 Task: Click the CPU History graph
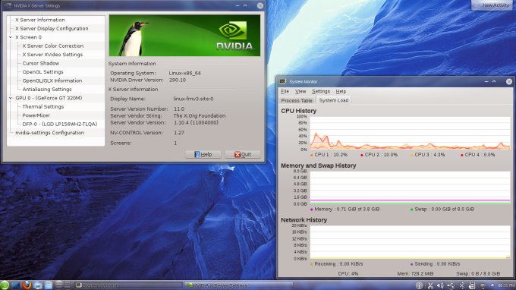click(410, 133)
